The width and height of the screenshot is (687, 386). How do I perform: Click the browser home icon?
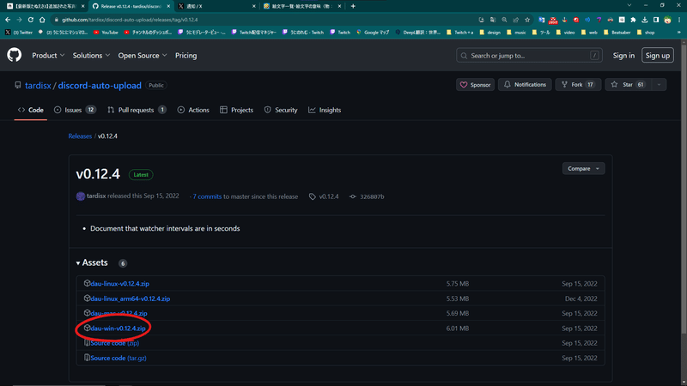coord(42,20)
